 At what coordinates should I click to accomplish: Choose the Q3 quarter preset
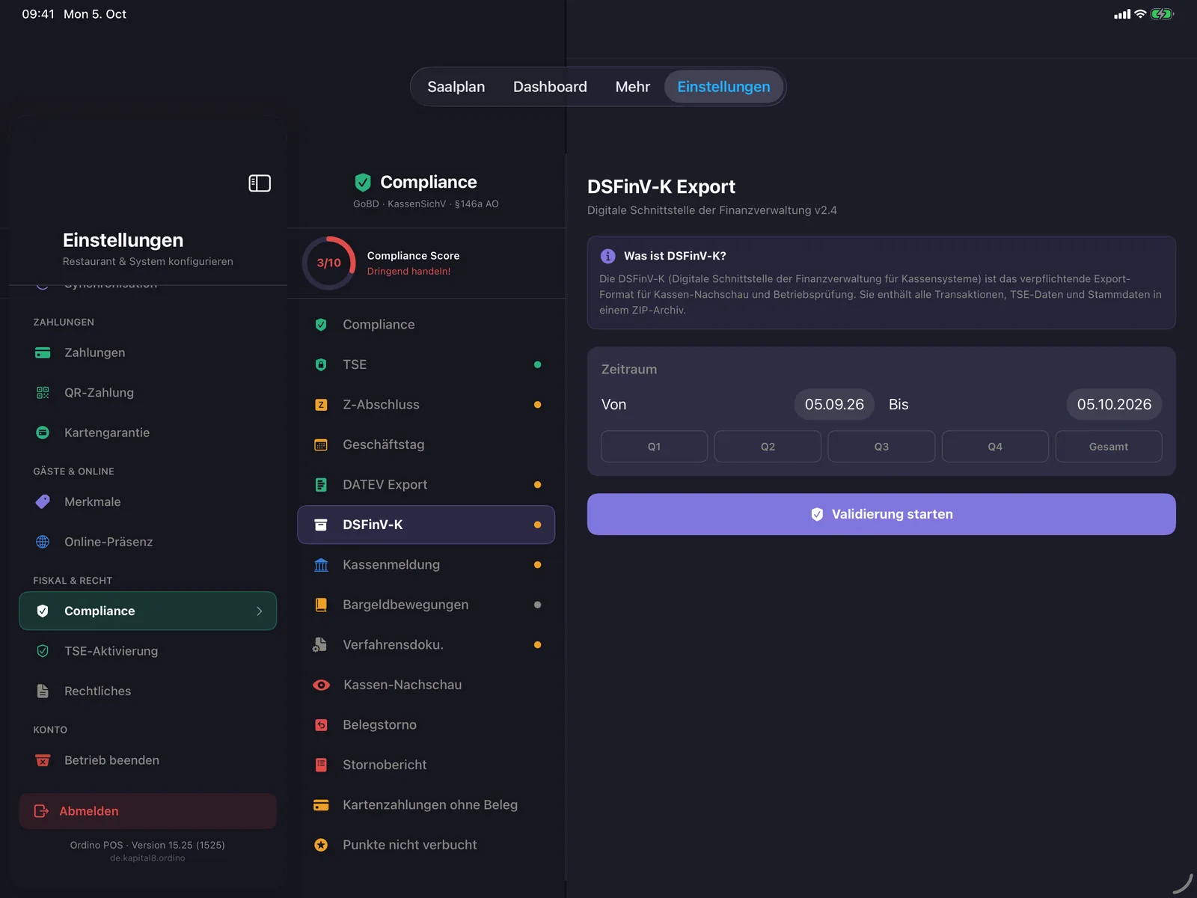tap(881, 447)
